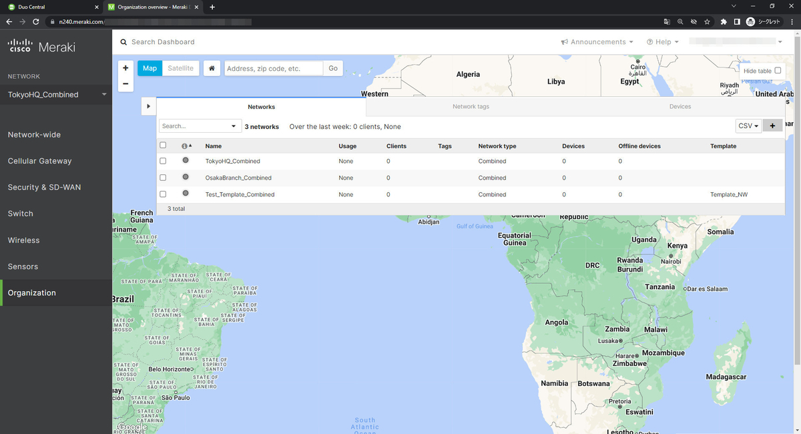Check the OsakaBranch_Combined row checkbox
Viewport: 801px width, 434px height.
coord(163,178)
